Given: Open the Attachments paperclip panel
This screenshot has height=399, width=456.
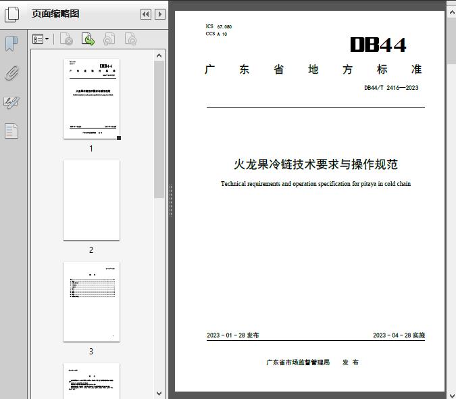Looking at the screenshot, I should click(11, 73).
